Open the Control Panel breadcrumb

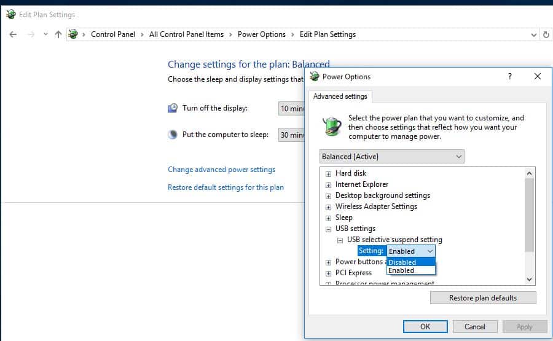[113, 34]
